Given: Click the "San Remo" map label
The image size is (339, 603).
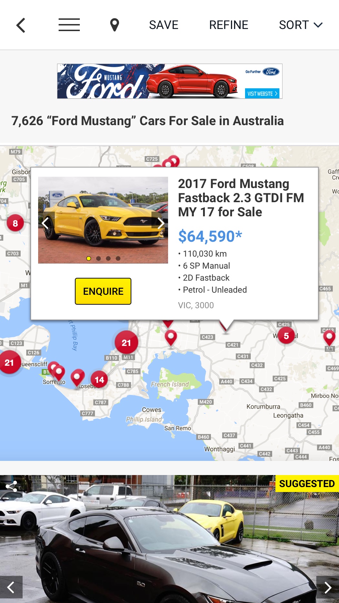Looking at the screenshot, I should click(178, 428).
